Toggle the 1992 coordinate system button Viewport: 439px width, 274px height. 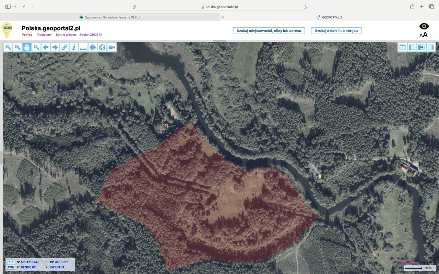click(x=11, y=267)
